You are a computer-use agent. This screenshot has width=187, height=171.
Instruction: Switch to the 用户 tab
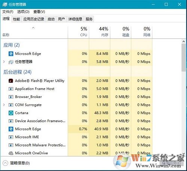tap(61, 19)
